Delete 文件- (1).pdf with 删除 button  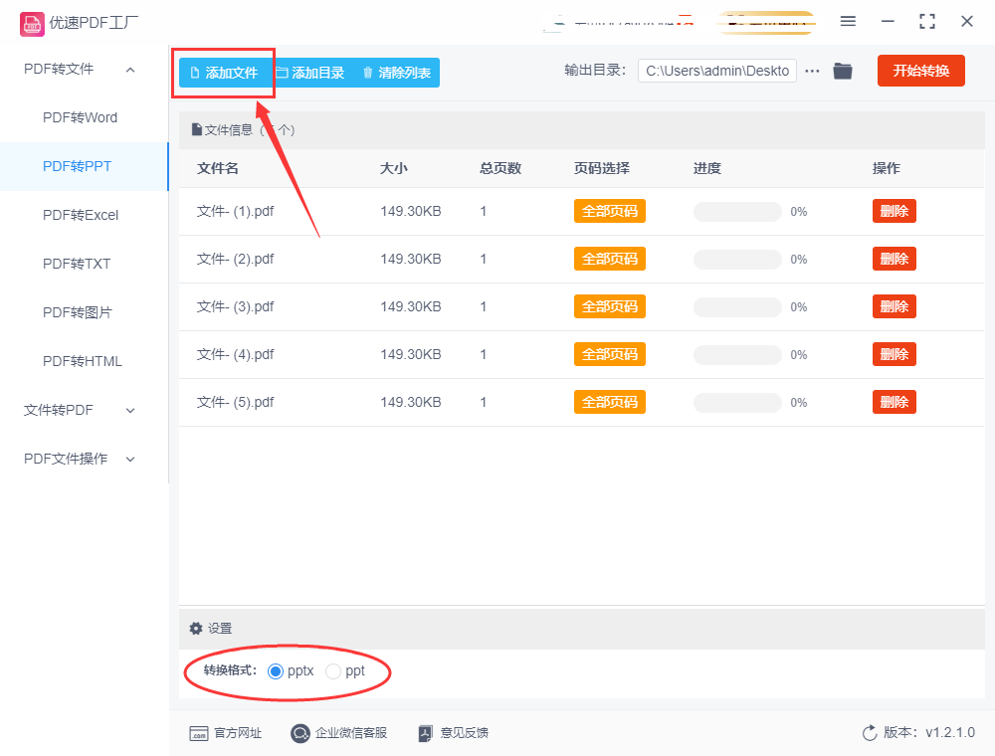(x=895, y=211)
